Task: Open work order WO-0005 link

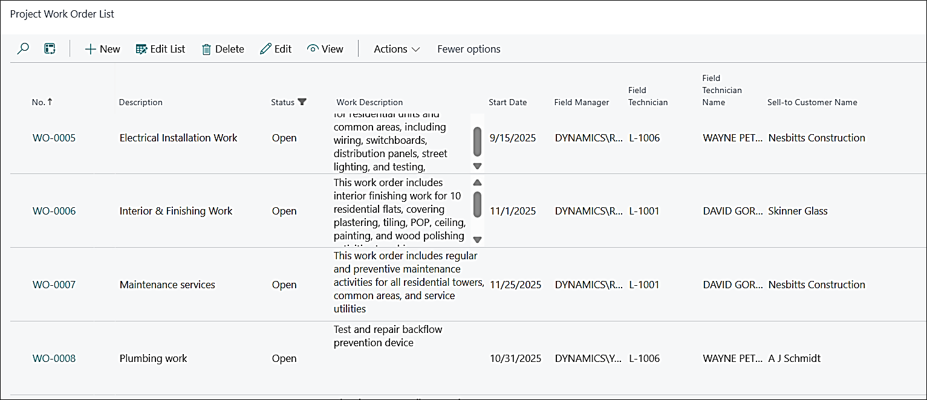Action: pos(54,138)
